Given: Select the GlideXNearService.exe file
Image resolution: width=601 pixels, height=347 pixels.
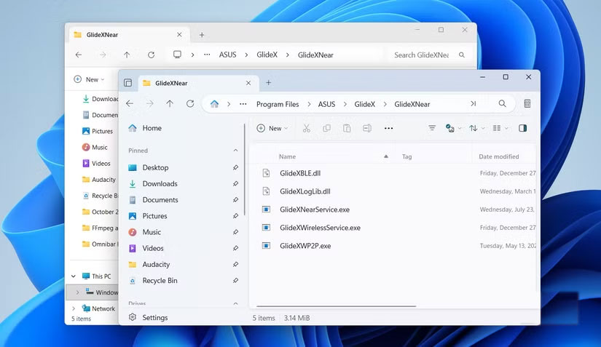Looking at the screenshot, I should click(314, 210).
